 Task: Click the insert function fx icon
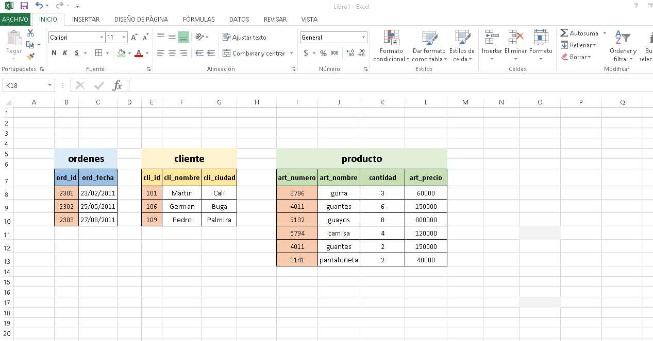tap(118, 85)
